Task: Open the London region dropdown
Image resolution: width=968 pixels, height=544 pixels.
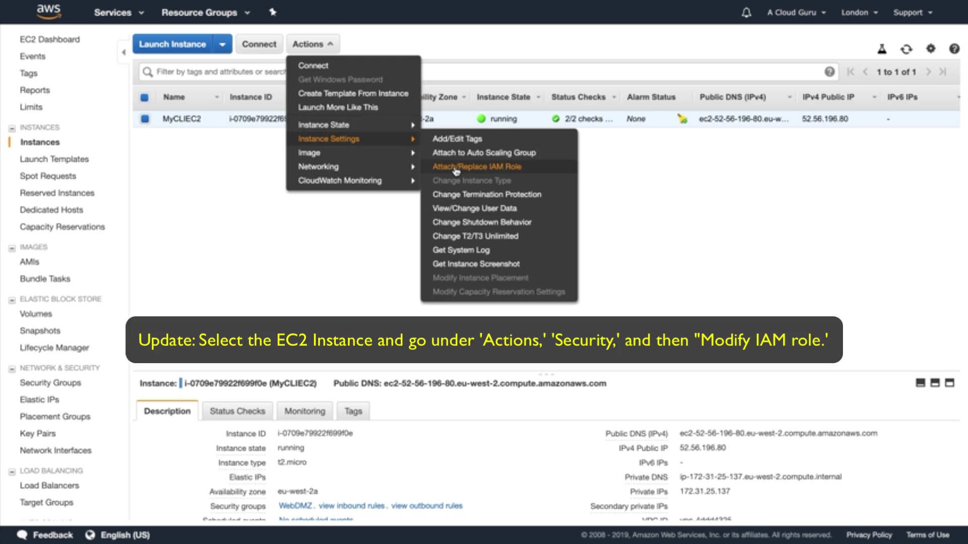Action: point(859,13)
